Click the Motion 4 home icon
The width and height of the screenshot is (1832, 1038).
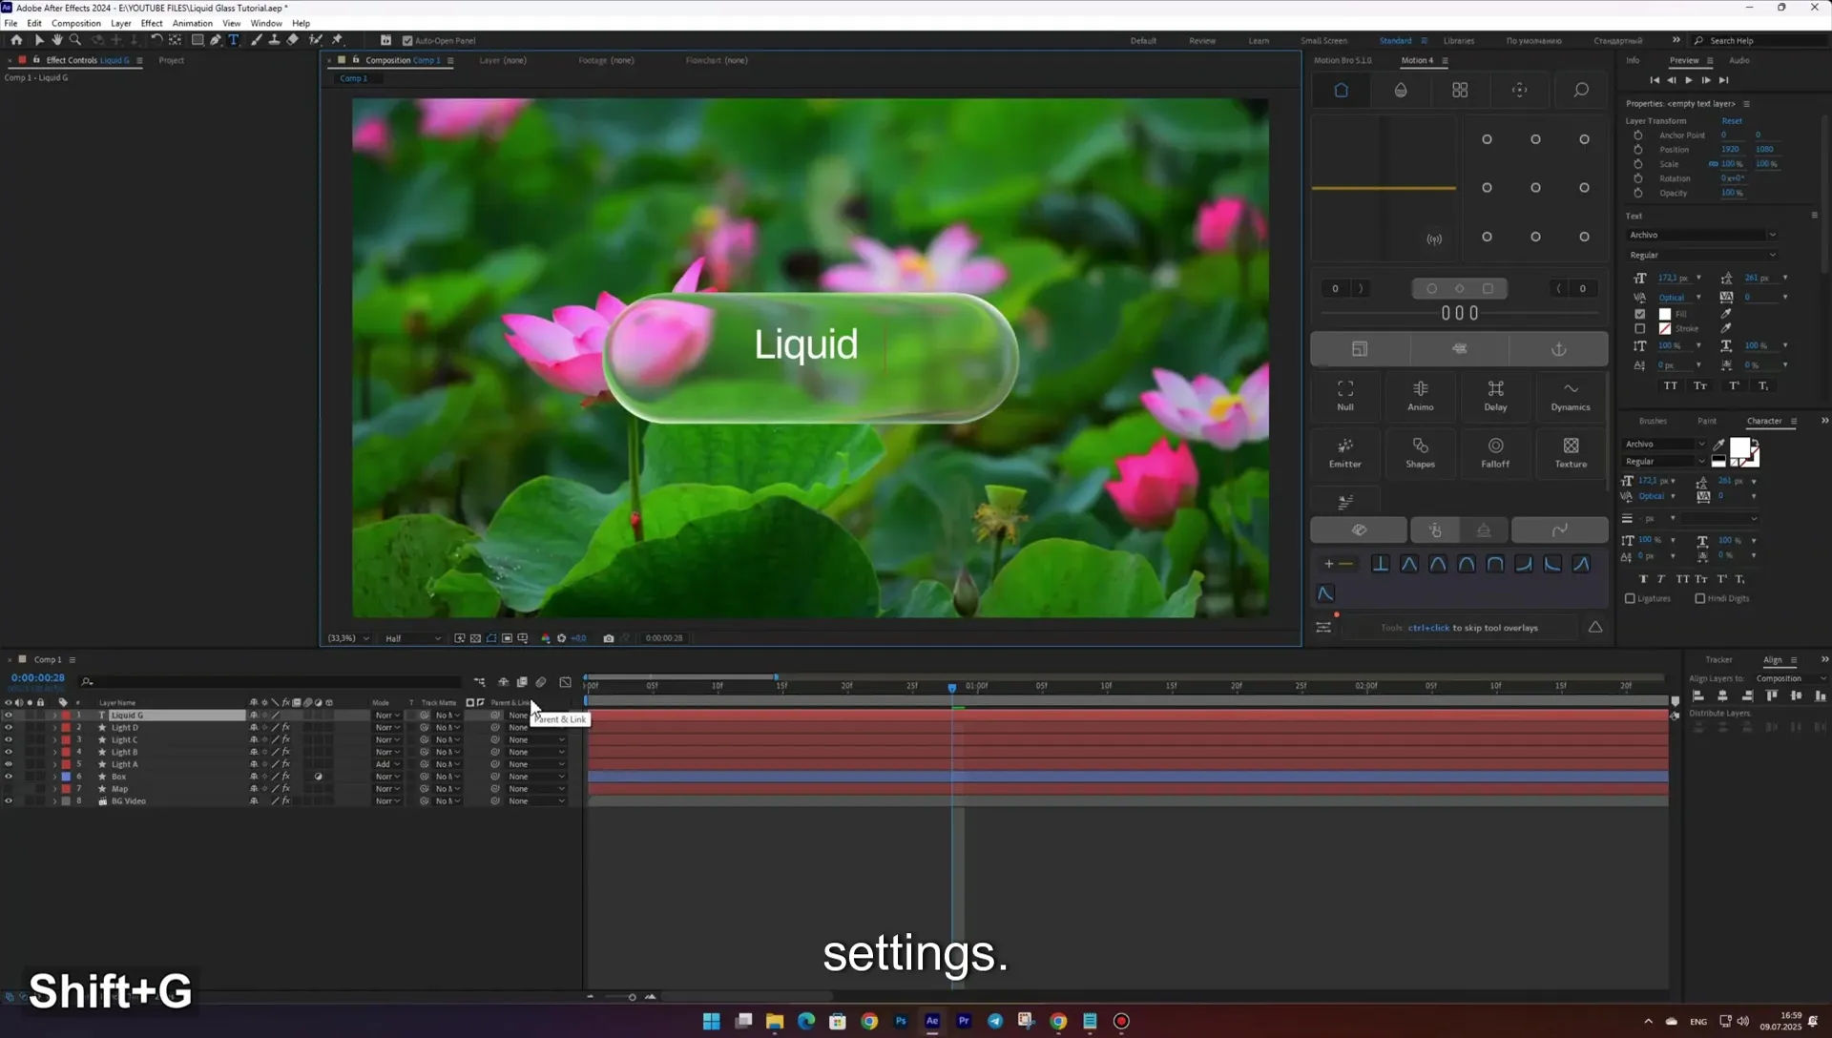(1341, 90)
